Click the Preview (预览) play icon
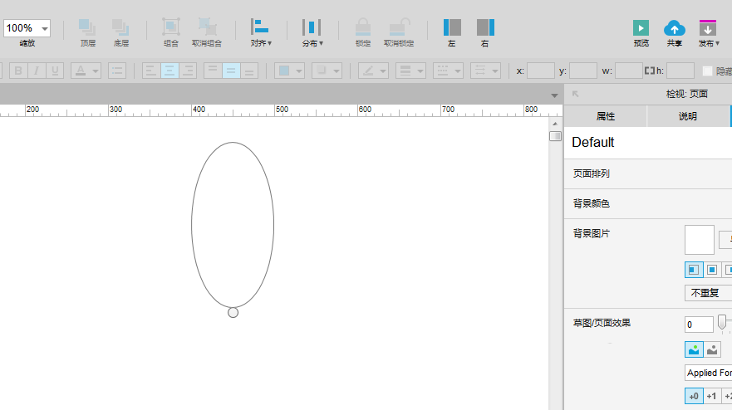This screenshot has height=410, width=732. [641, 29]
